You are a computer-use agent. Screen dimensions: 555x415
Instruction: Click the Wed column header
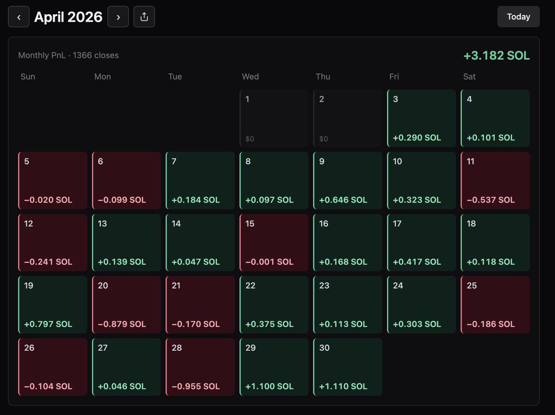point(250,77)
